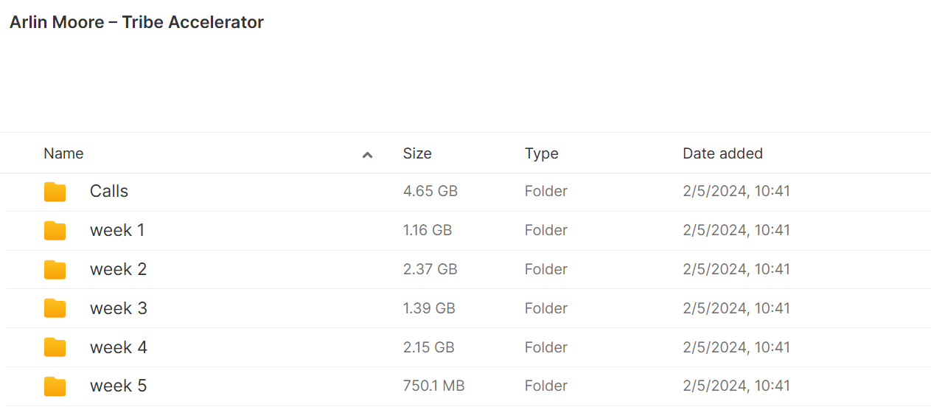Sort by Date added column header
Viewport: 931px width, 407px height.
722,153
